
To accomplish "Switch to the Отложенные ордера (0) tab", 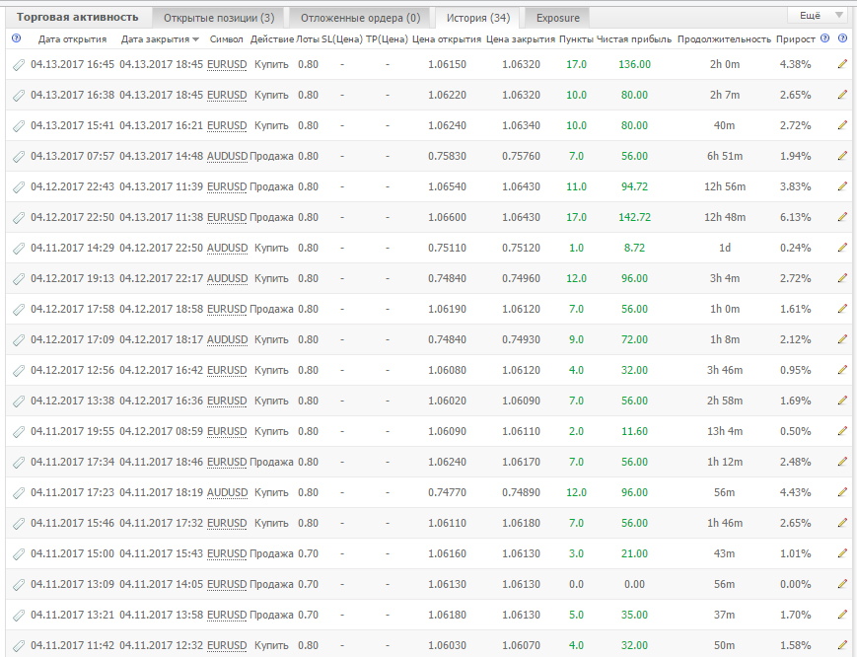I will [359, 17].
